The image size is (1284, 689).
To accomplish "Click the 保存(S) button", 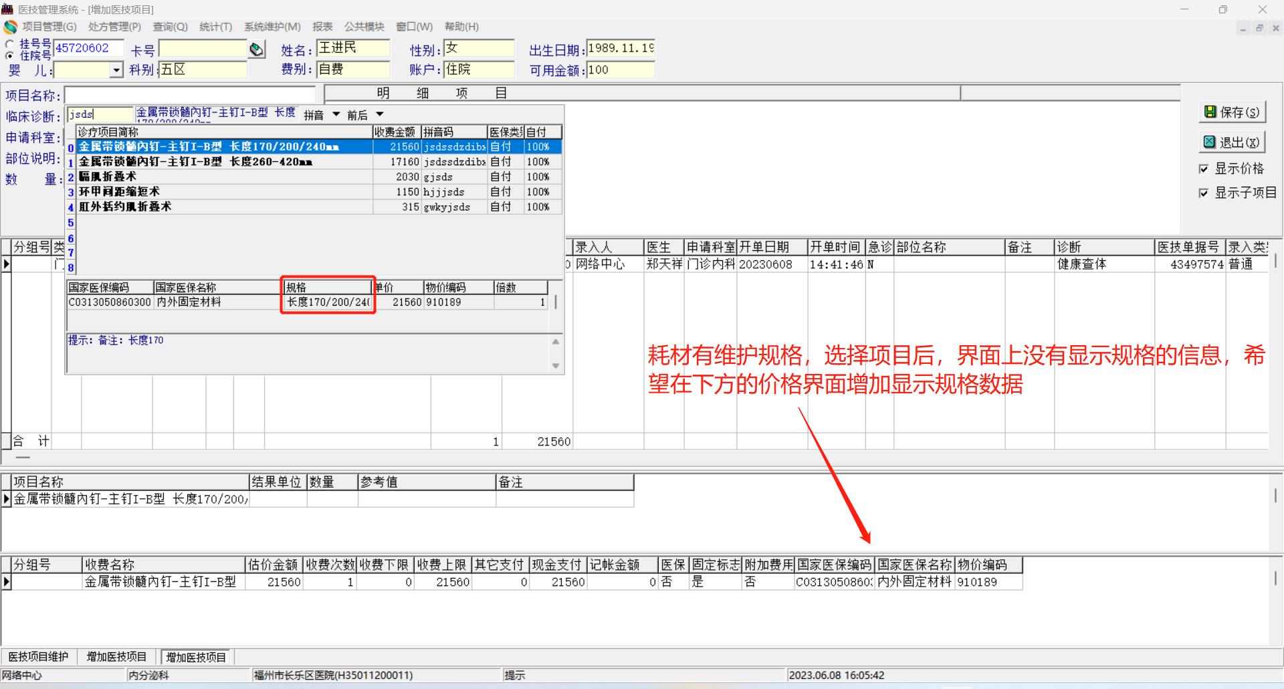I will pyautogui.click(x=1232, y=112).
